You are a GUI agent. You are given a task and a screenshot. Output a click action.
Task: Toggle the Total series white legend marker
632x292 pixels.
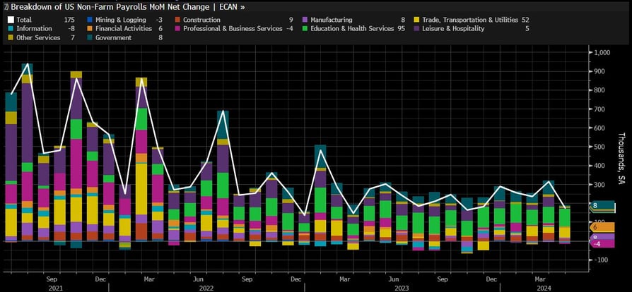9,20
